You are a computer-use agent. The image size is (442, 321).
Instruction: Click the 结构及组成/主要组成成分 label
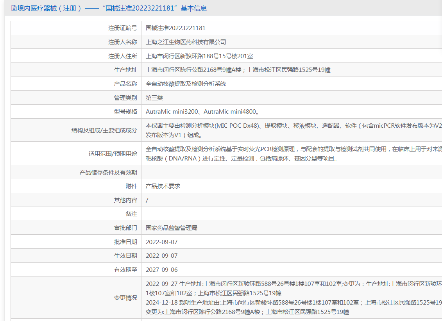(x=104, y=130)
